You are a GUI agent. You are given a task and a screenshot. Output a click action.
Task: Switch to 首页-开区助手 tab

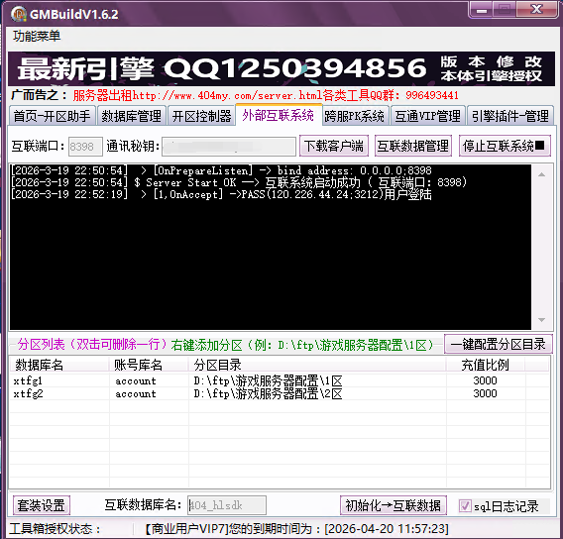(53, 116)
